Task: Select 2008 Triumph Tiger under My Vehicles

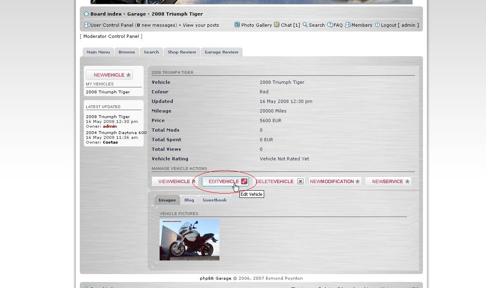Action: click(108, 92)
